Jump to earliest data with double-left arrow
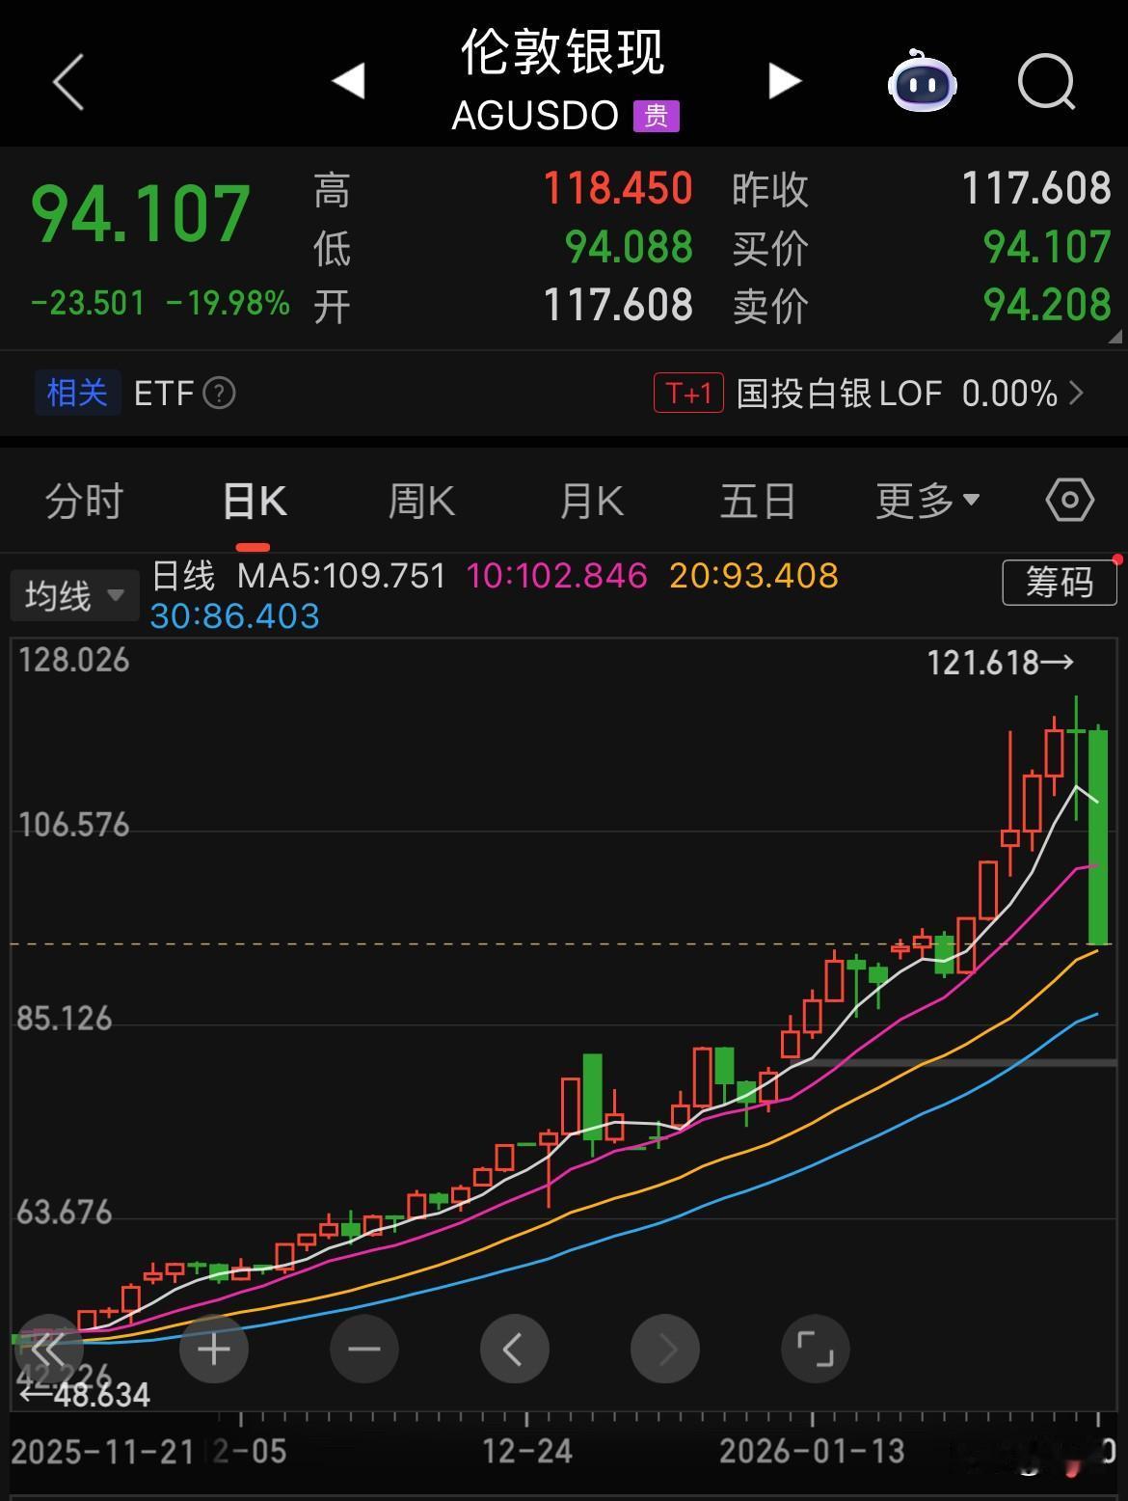Screen dimensions: 1128x1501 pyautogui.click(x=48, y=1348)
